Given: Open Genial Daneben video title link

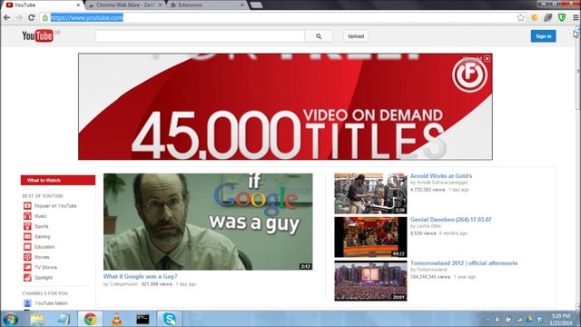Looking at the screenshot, I should (x=450, y=220).
